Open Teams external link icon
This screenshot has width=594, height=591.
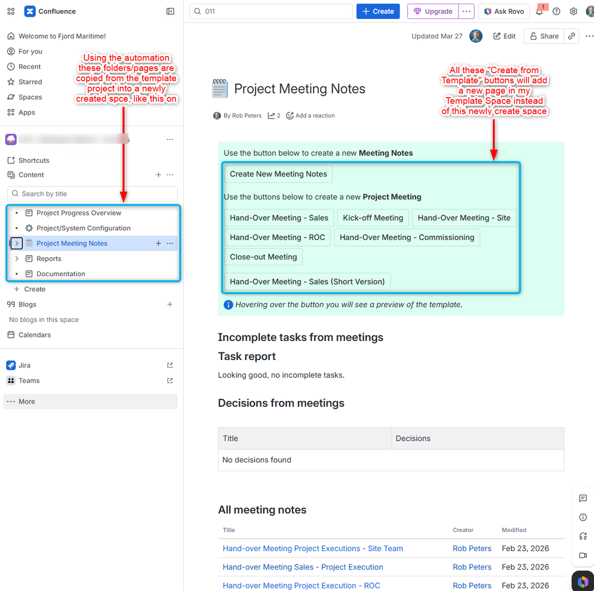click(169, 380)
